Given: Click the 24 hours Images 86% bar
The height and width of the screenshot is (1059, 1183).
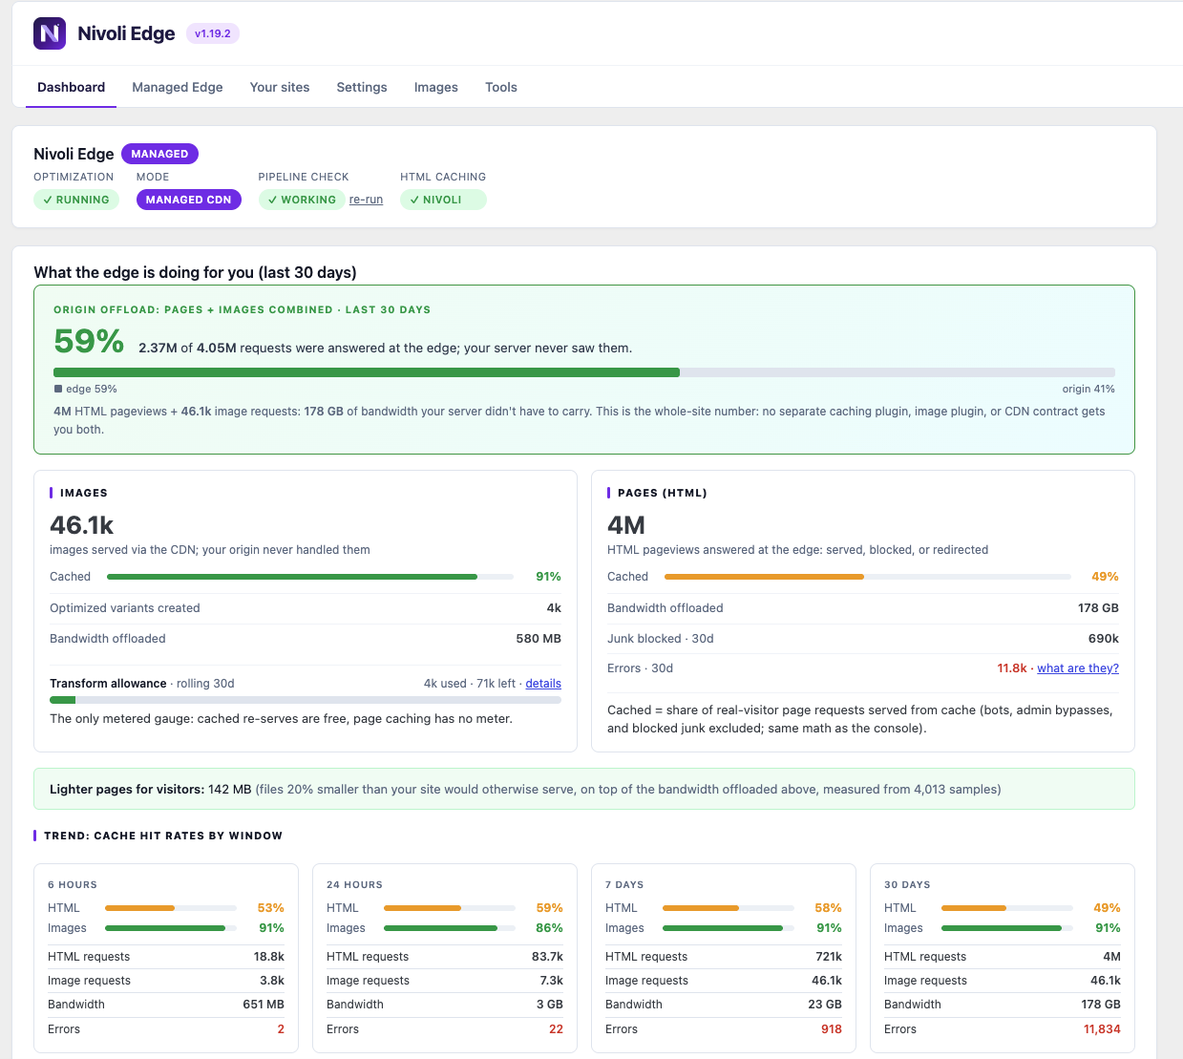Looking at the screenshot, I should click(x=450, y=928).
